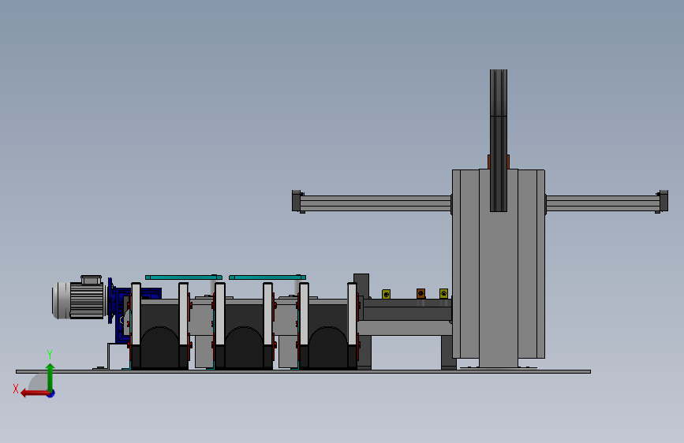684x443 pixels.
Task: Select the teal plate nearest the motor
Action: pos(184,277)
